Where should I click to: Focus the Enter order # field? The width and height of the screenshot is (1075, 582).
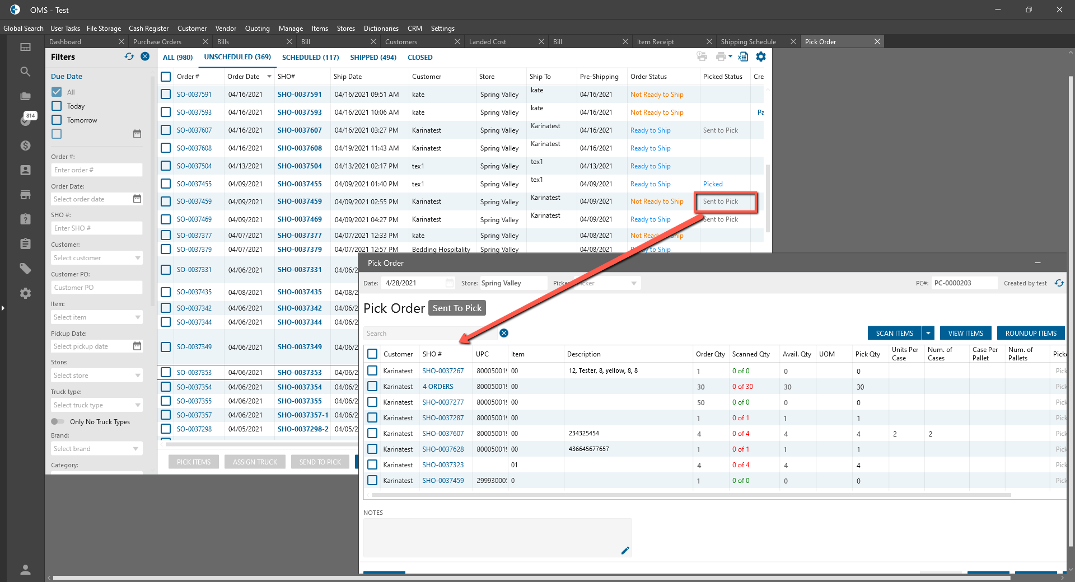pos(97,170)
